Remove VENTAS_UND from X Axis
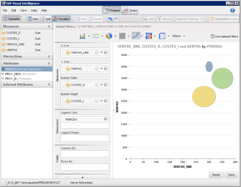This screenshot has height=187, width=241. pyautogui.click(x=105, y=53)
